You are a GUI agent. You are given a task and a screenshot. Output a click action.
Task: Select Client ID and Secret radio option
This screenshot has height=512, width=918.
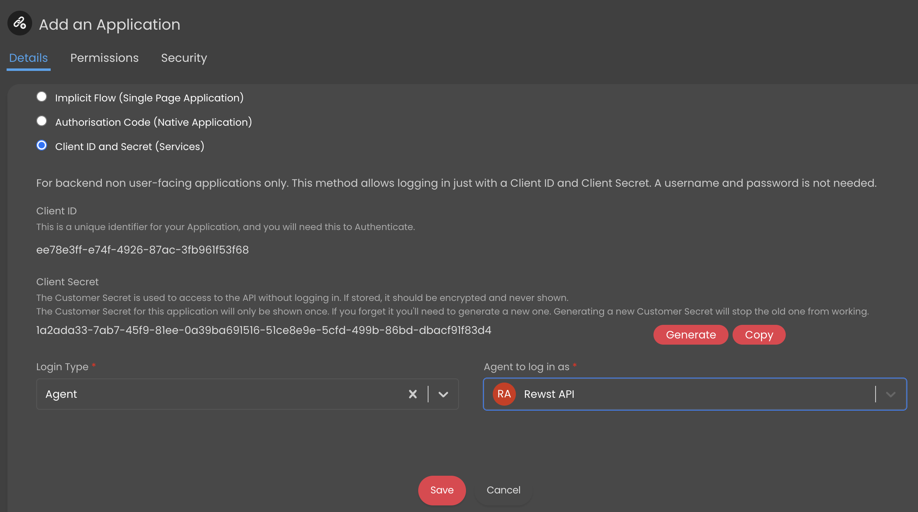(x=42, y=146)
